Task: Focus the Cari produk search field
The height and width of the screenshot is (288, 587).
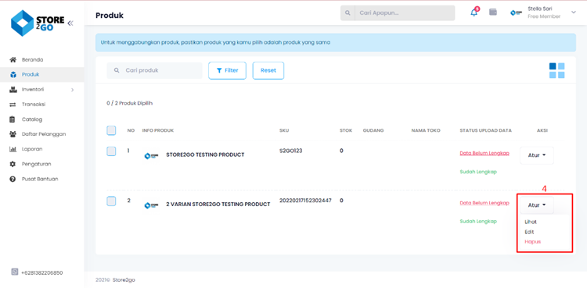Action: click(x=154, y=70)
